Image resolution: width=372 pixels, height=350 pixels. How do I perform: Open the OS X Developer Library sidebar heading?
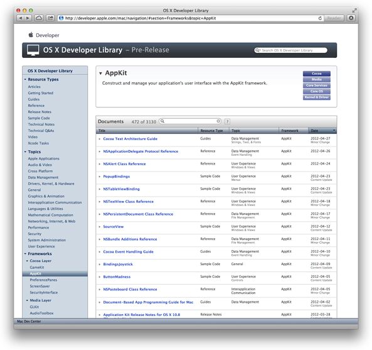(50, 71)
